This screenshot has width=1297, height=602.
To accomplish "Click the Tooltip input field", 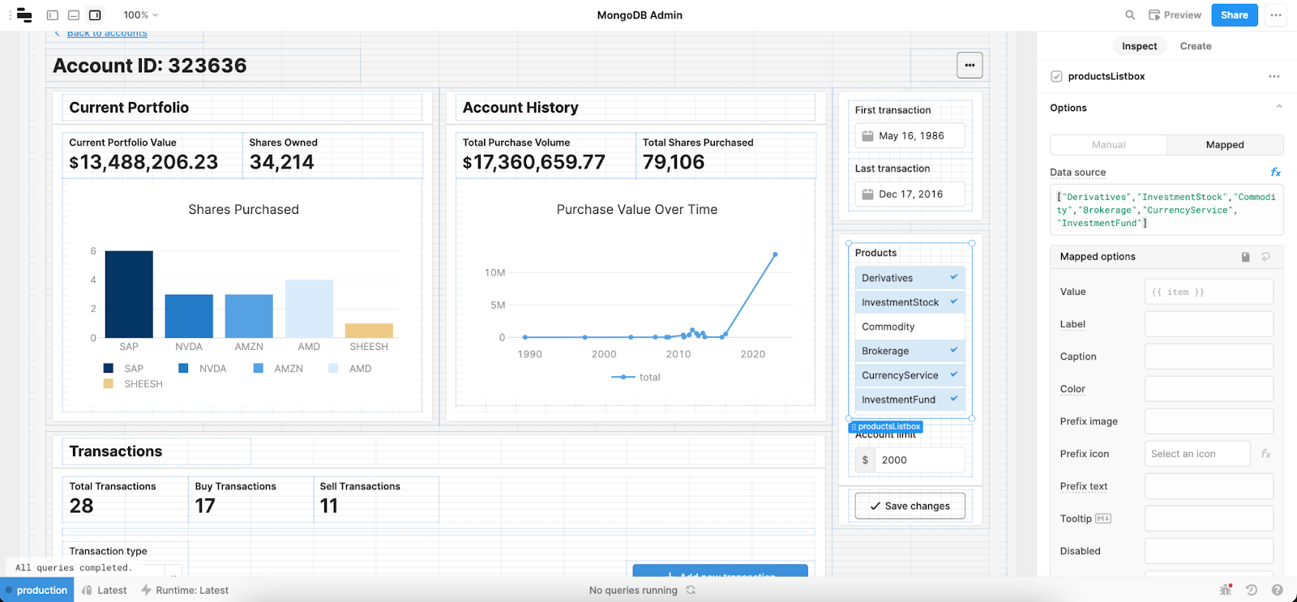I will [x=1209, y=519].
